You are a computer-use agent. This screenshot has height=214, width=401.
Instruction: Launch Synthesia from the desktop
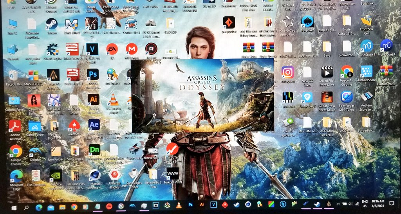(288, 97)
